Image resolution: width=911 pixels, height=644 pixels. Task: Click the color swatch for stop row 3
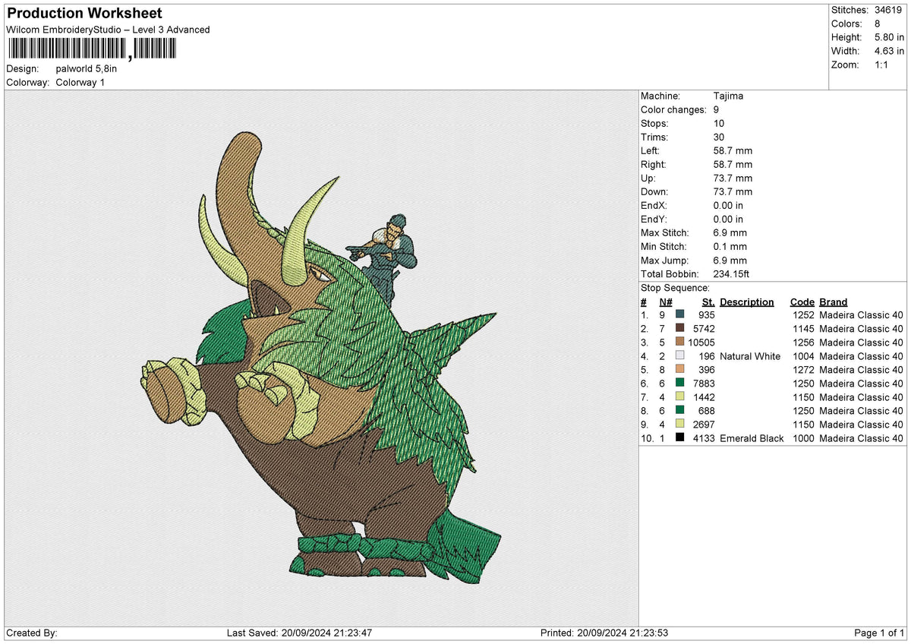[680, 343]
